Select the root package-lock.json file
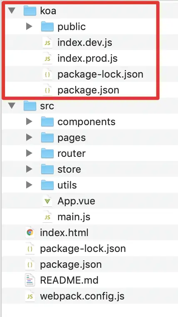Viewport: 178px width, 317px height. [83, 249]
